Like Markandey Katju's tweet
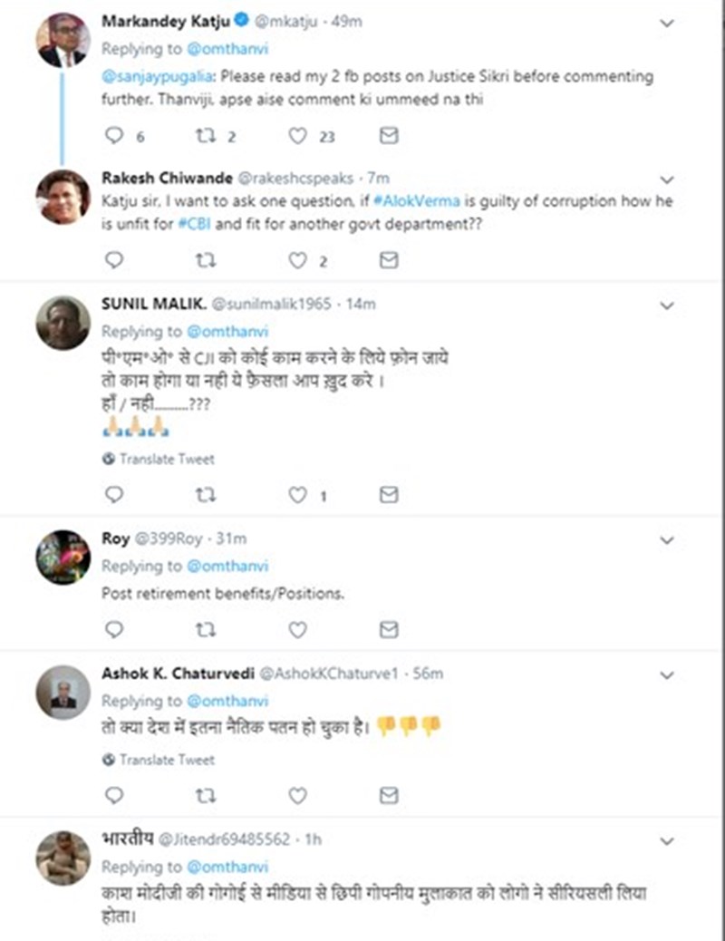 pos(297,136)
